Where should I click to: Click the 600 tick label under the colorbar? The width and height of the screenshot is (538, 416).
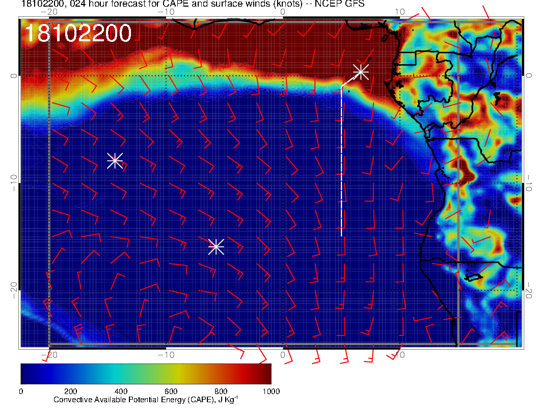[x=171, y=392]
